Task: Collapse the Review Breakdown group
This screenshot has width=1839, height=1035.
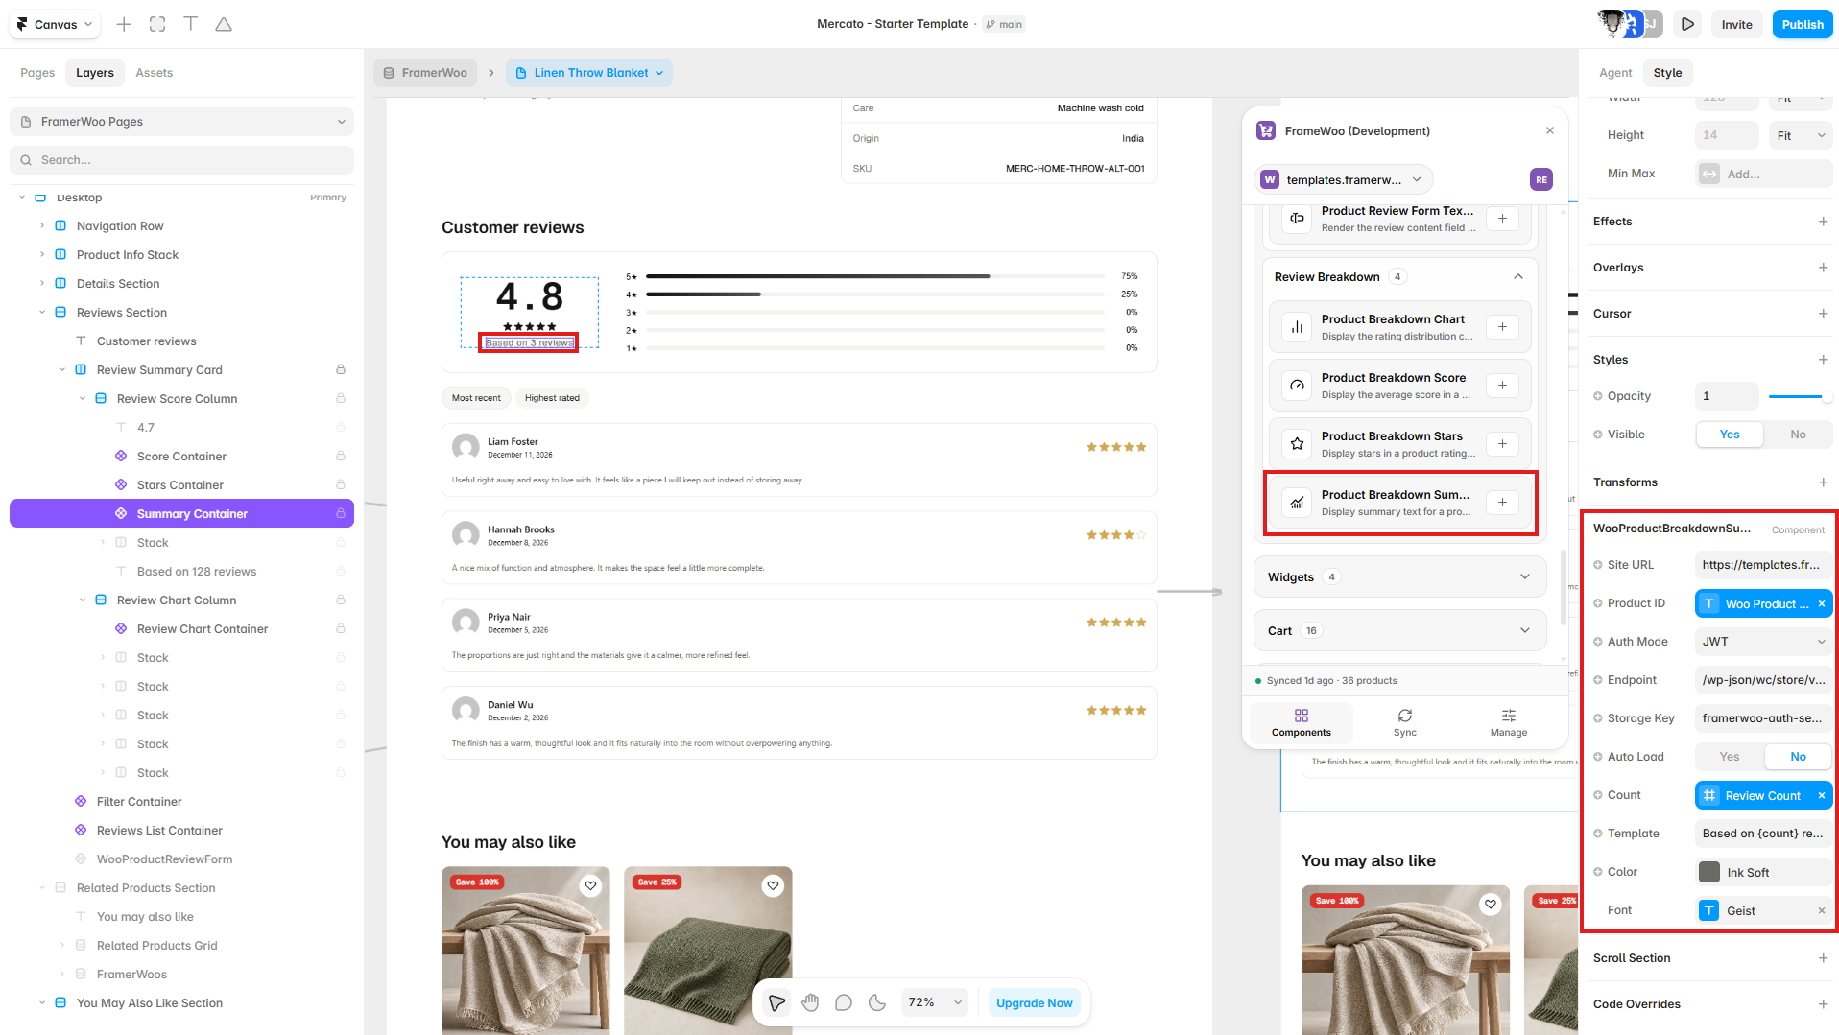Action: coord(1518,277)
